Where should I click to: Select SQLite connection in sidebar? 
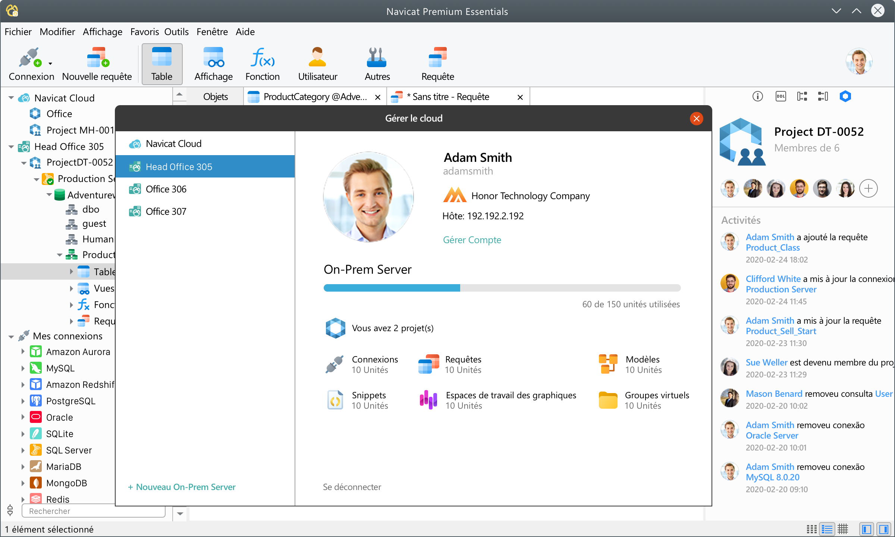coord(60,434)
